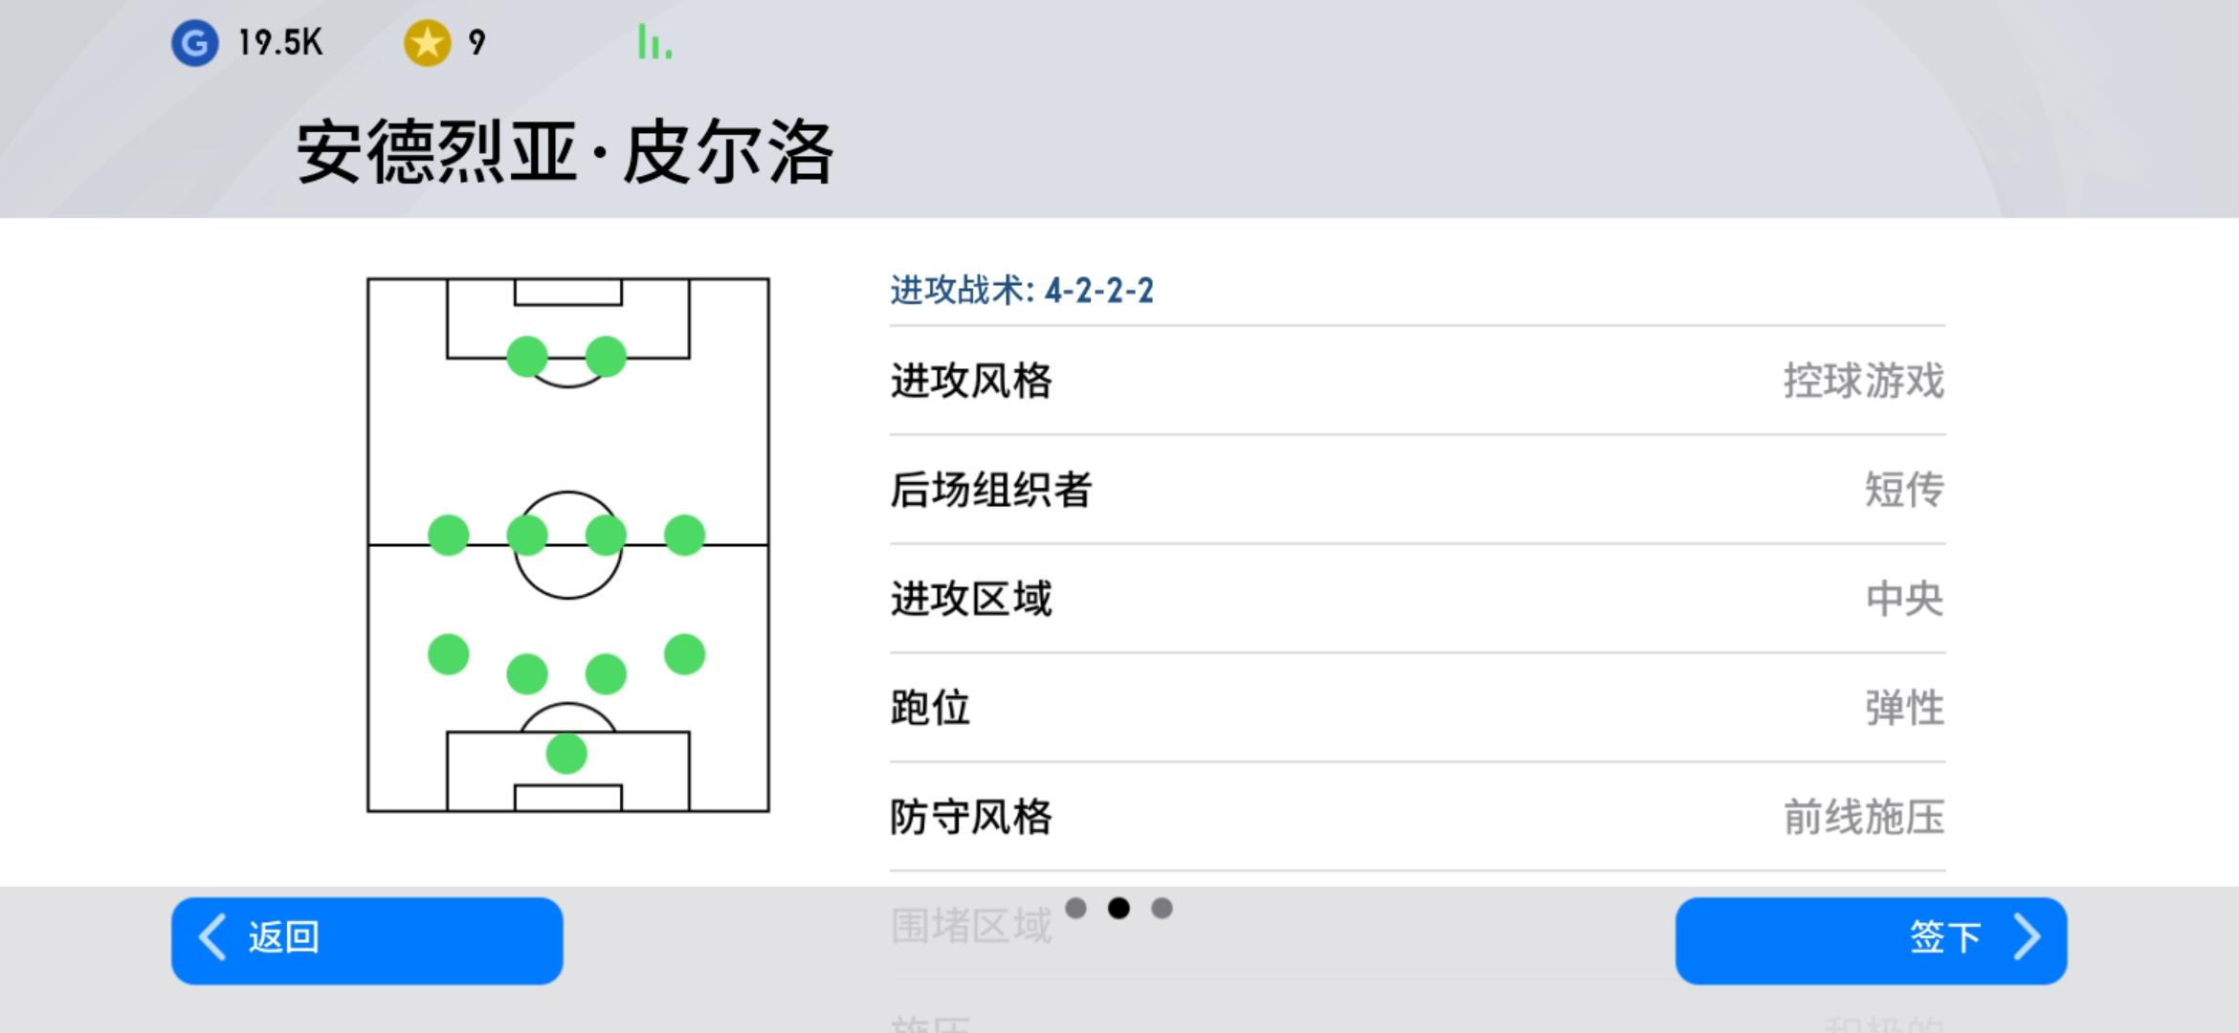
Task: Click the 签下 sign button
Action: coord(1871,940)
